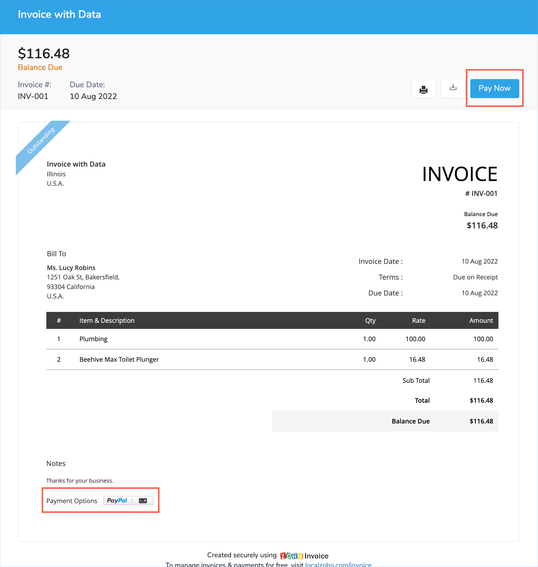538x567 pixels.
Task: Click the $116.48 balance amount at top
Action: (x=44, y=54)
